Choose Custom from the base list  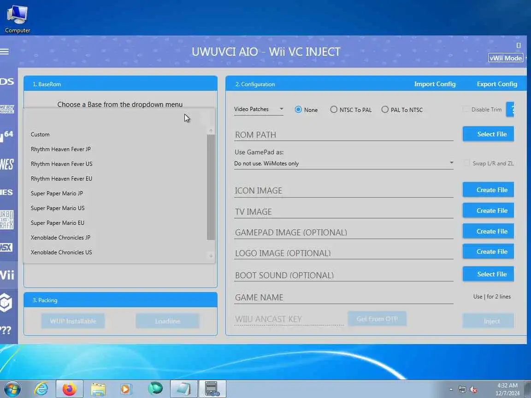click(x=116, y=135)
